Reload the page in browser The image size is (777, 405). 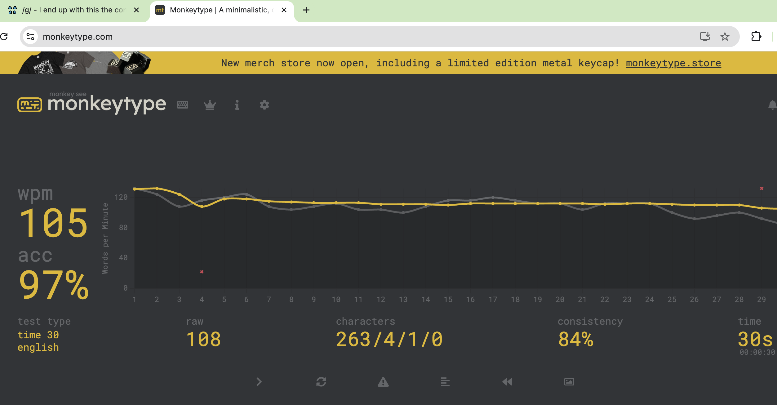point(4,37)
